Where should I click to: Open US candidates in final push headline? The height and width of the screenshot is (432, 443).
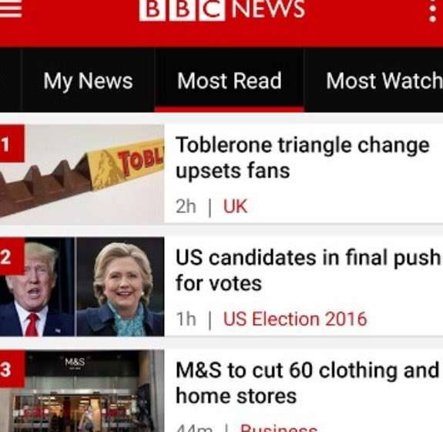308,271
